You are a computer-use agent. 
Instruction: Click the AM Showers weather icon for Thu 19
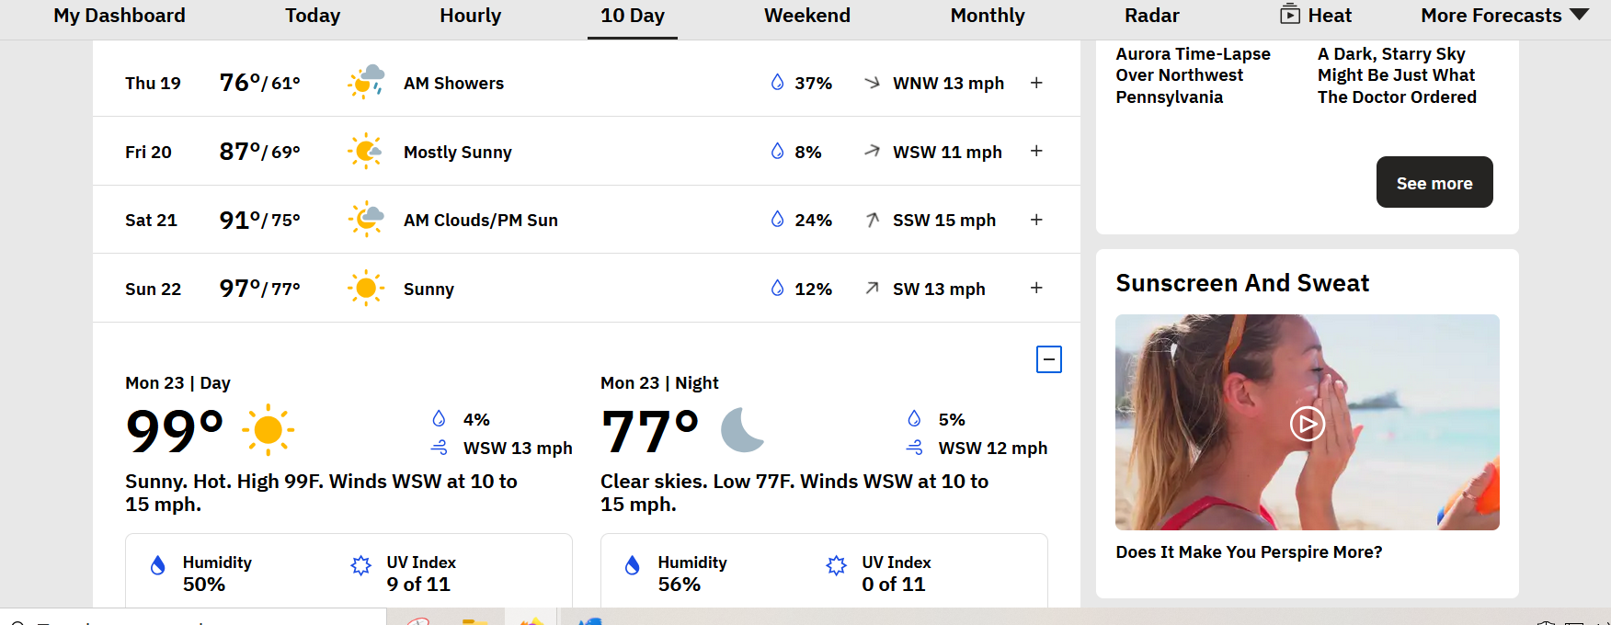click(x=366, y=82)
